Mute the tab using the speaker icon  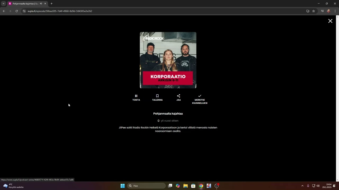point(41,3)
